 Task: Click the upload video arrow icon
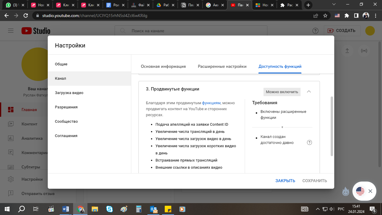pos(347,51)
